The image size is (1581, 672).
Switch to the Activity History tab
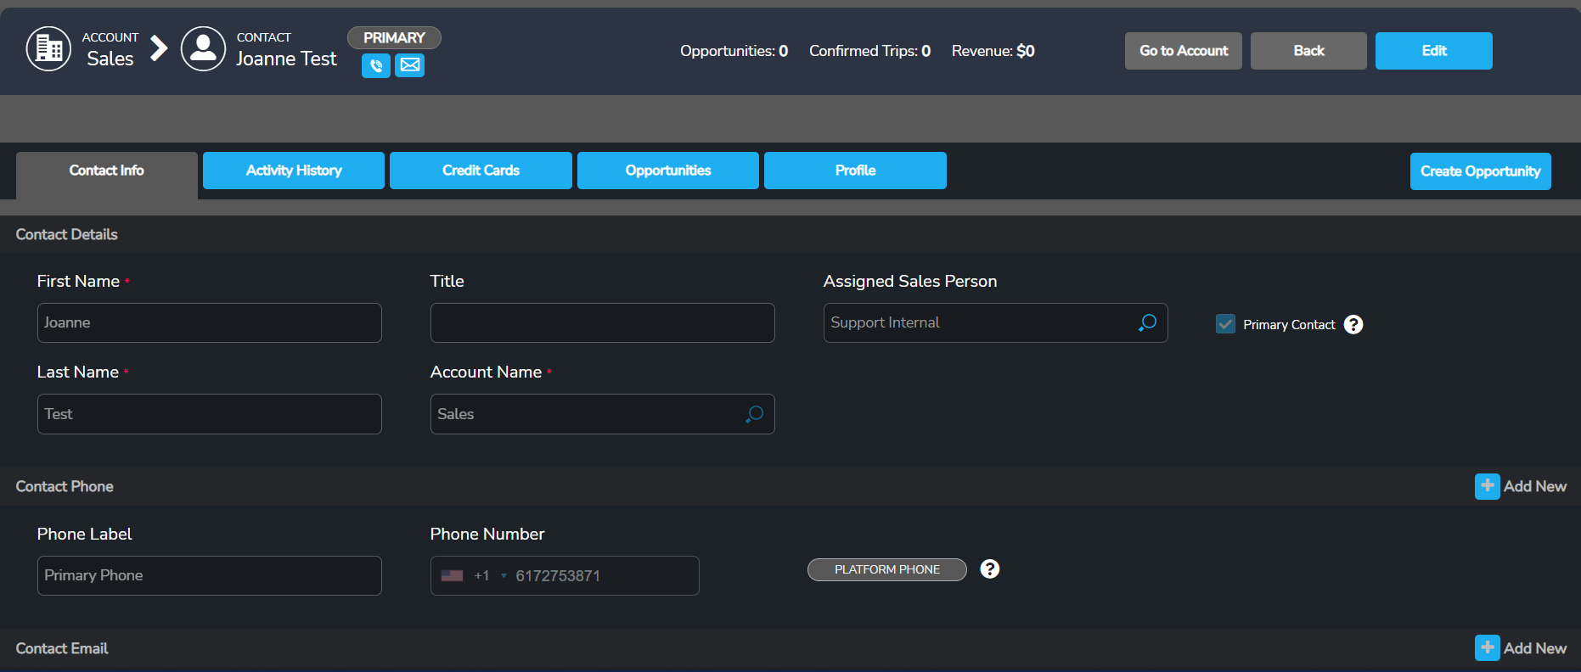[x=294, y=171]
